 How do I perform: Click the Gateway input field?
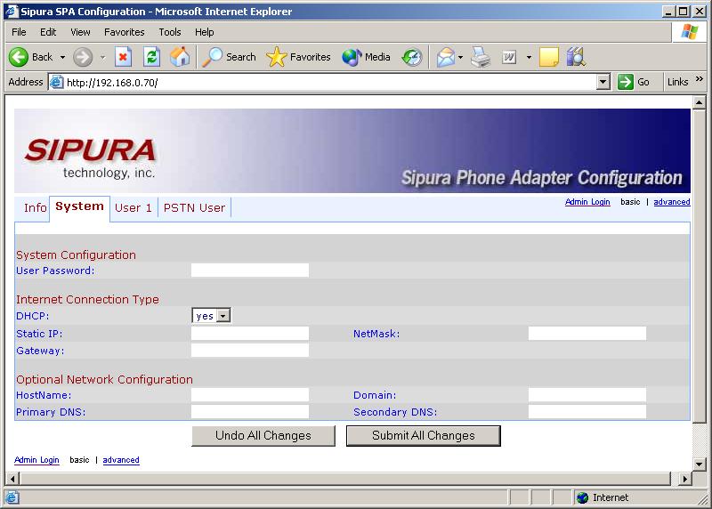click(x=250, y=350)
